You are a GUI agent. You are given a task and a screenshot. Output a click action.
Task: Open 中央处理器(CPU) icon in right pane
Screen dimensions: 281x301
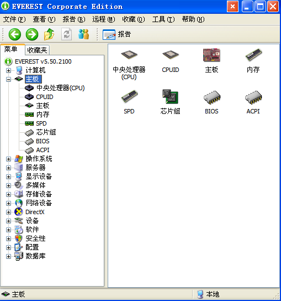tap(129, 65)
